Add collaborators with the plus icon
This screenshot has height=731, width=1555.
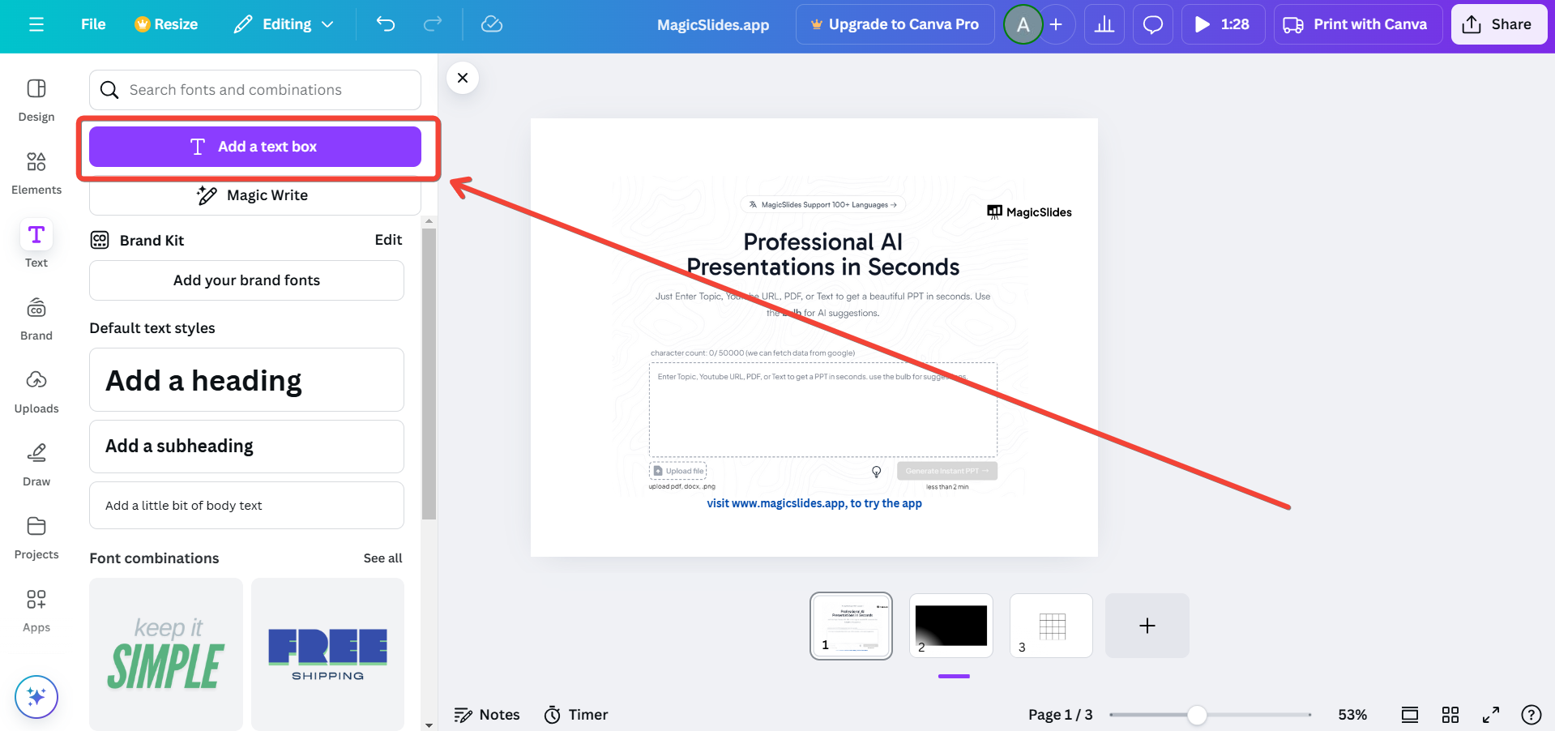coord(1056,24)
